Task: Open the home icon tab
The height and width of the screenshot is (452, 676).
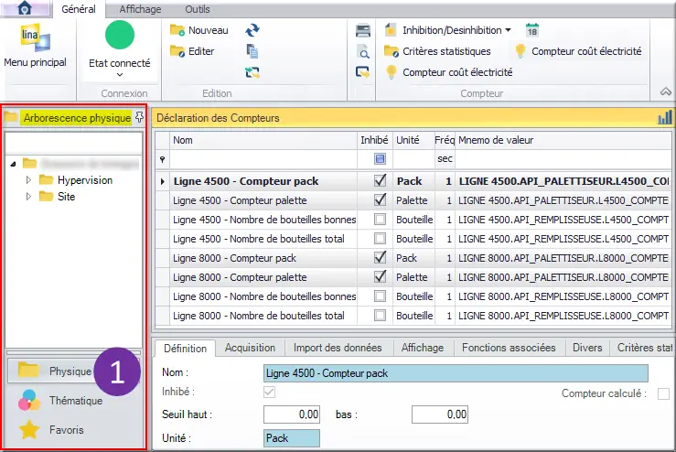Action: pyautogui.click(x=25, y=7)
